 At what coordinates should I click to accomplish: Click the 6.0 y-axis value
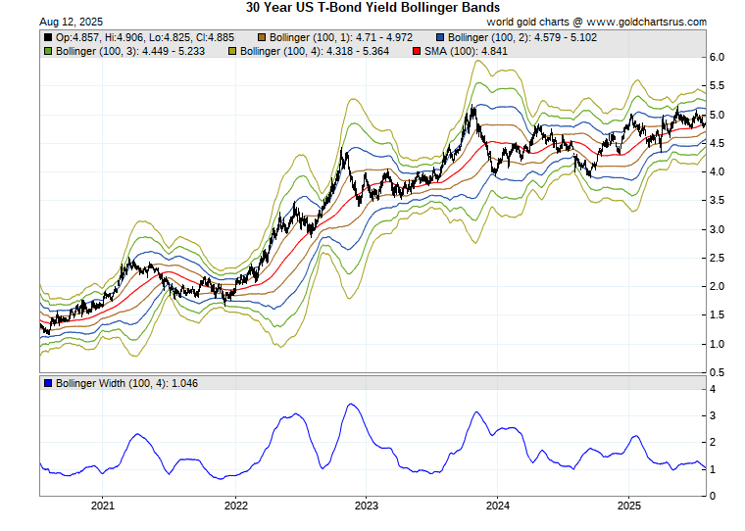(x=717, y=58)
